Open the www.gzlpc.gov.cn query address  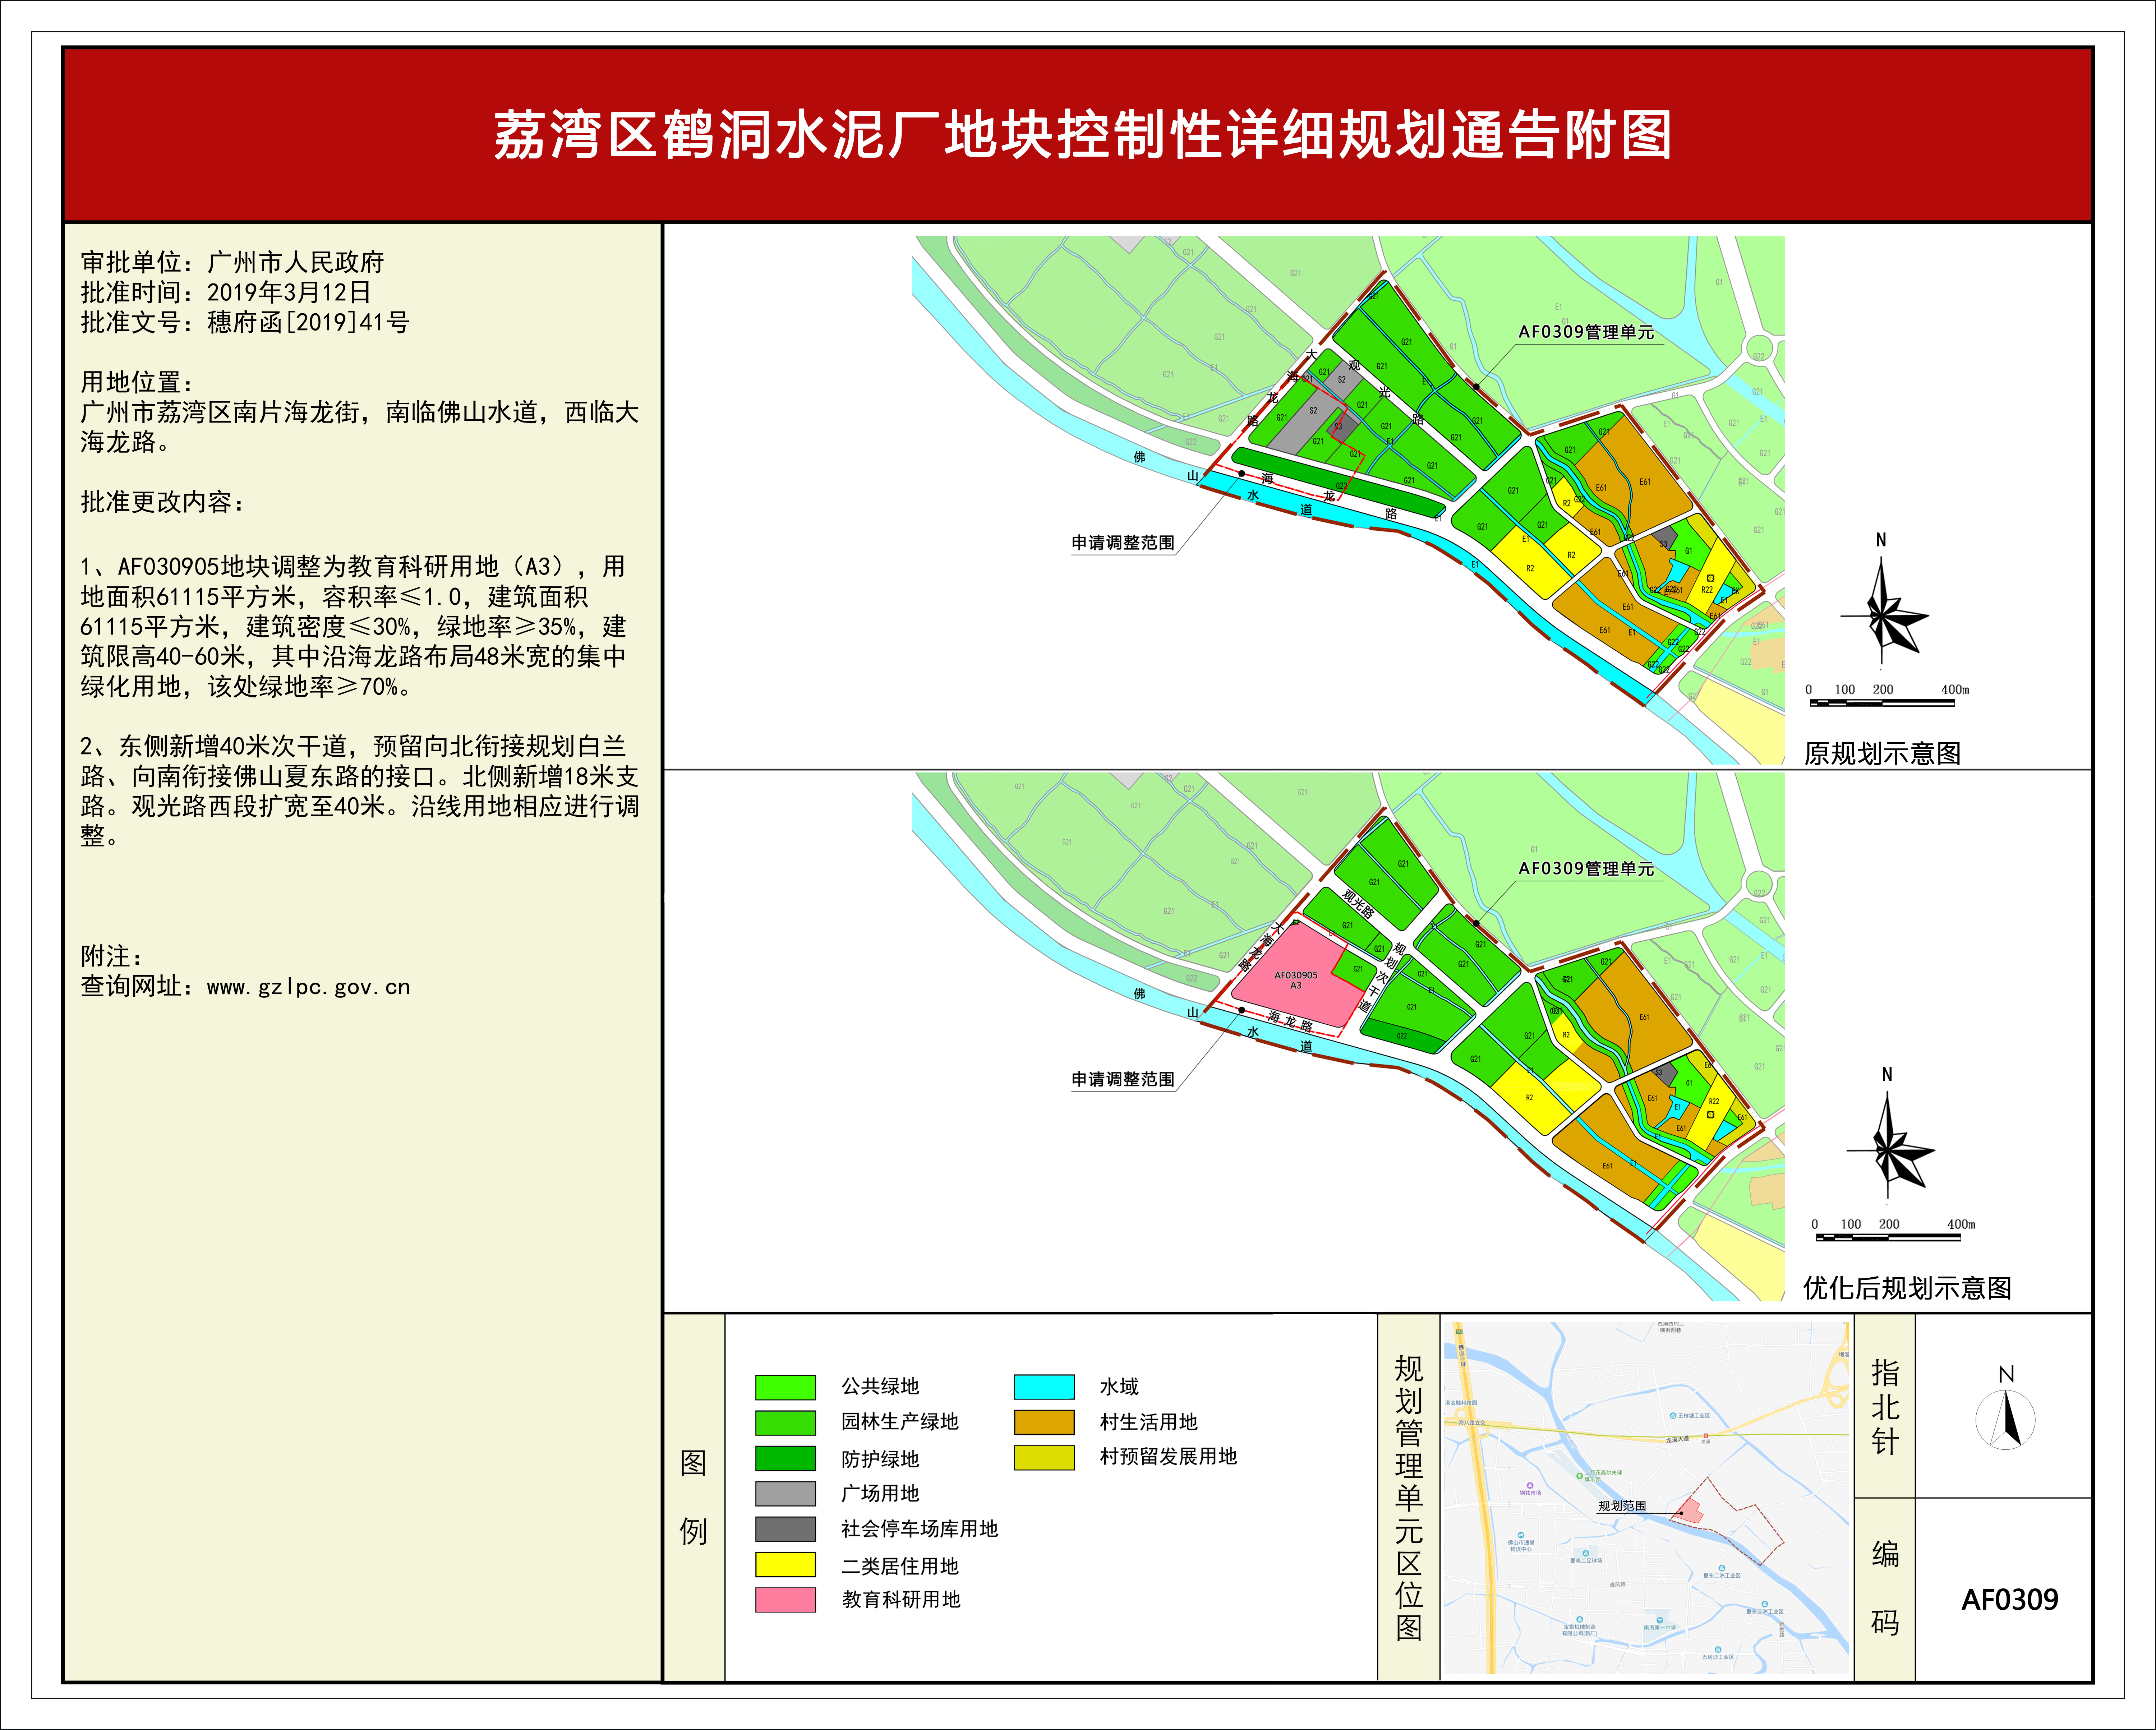pyautogui.click(x=309, y=987)
